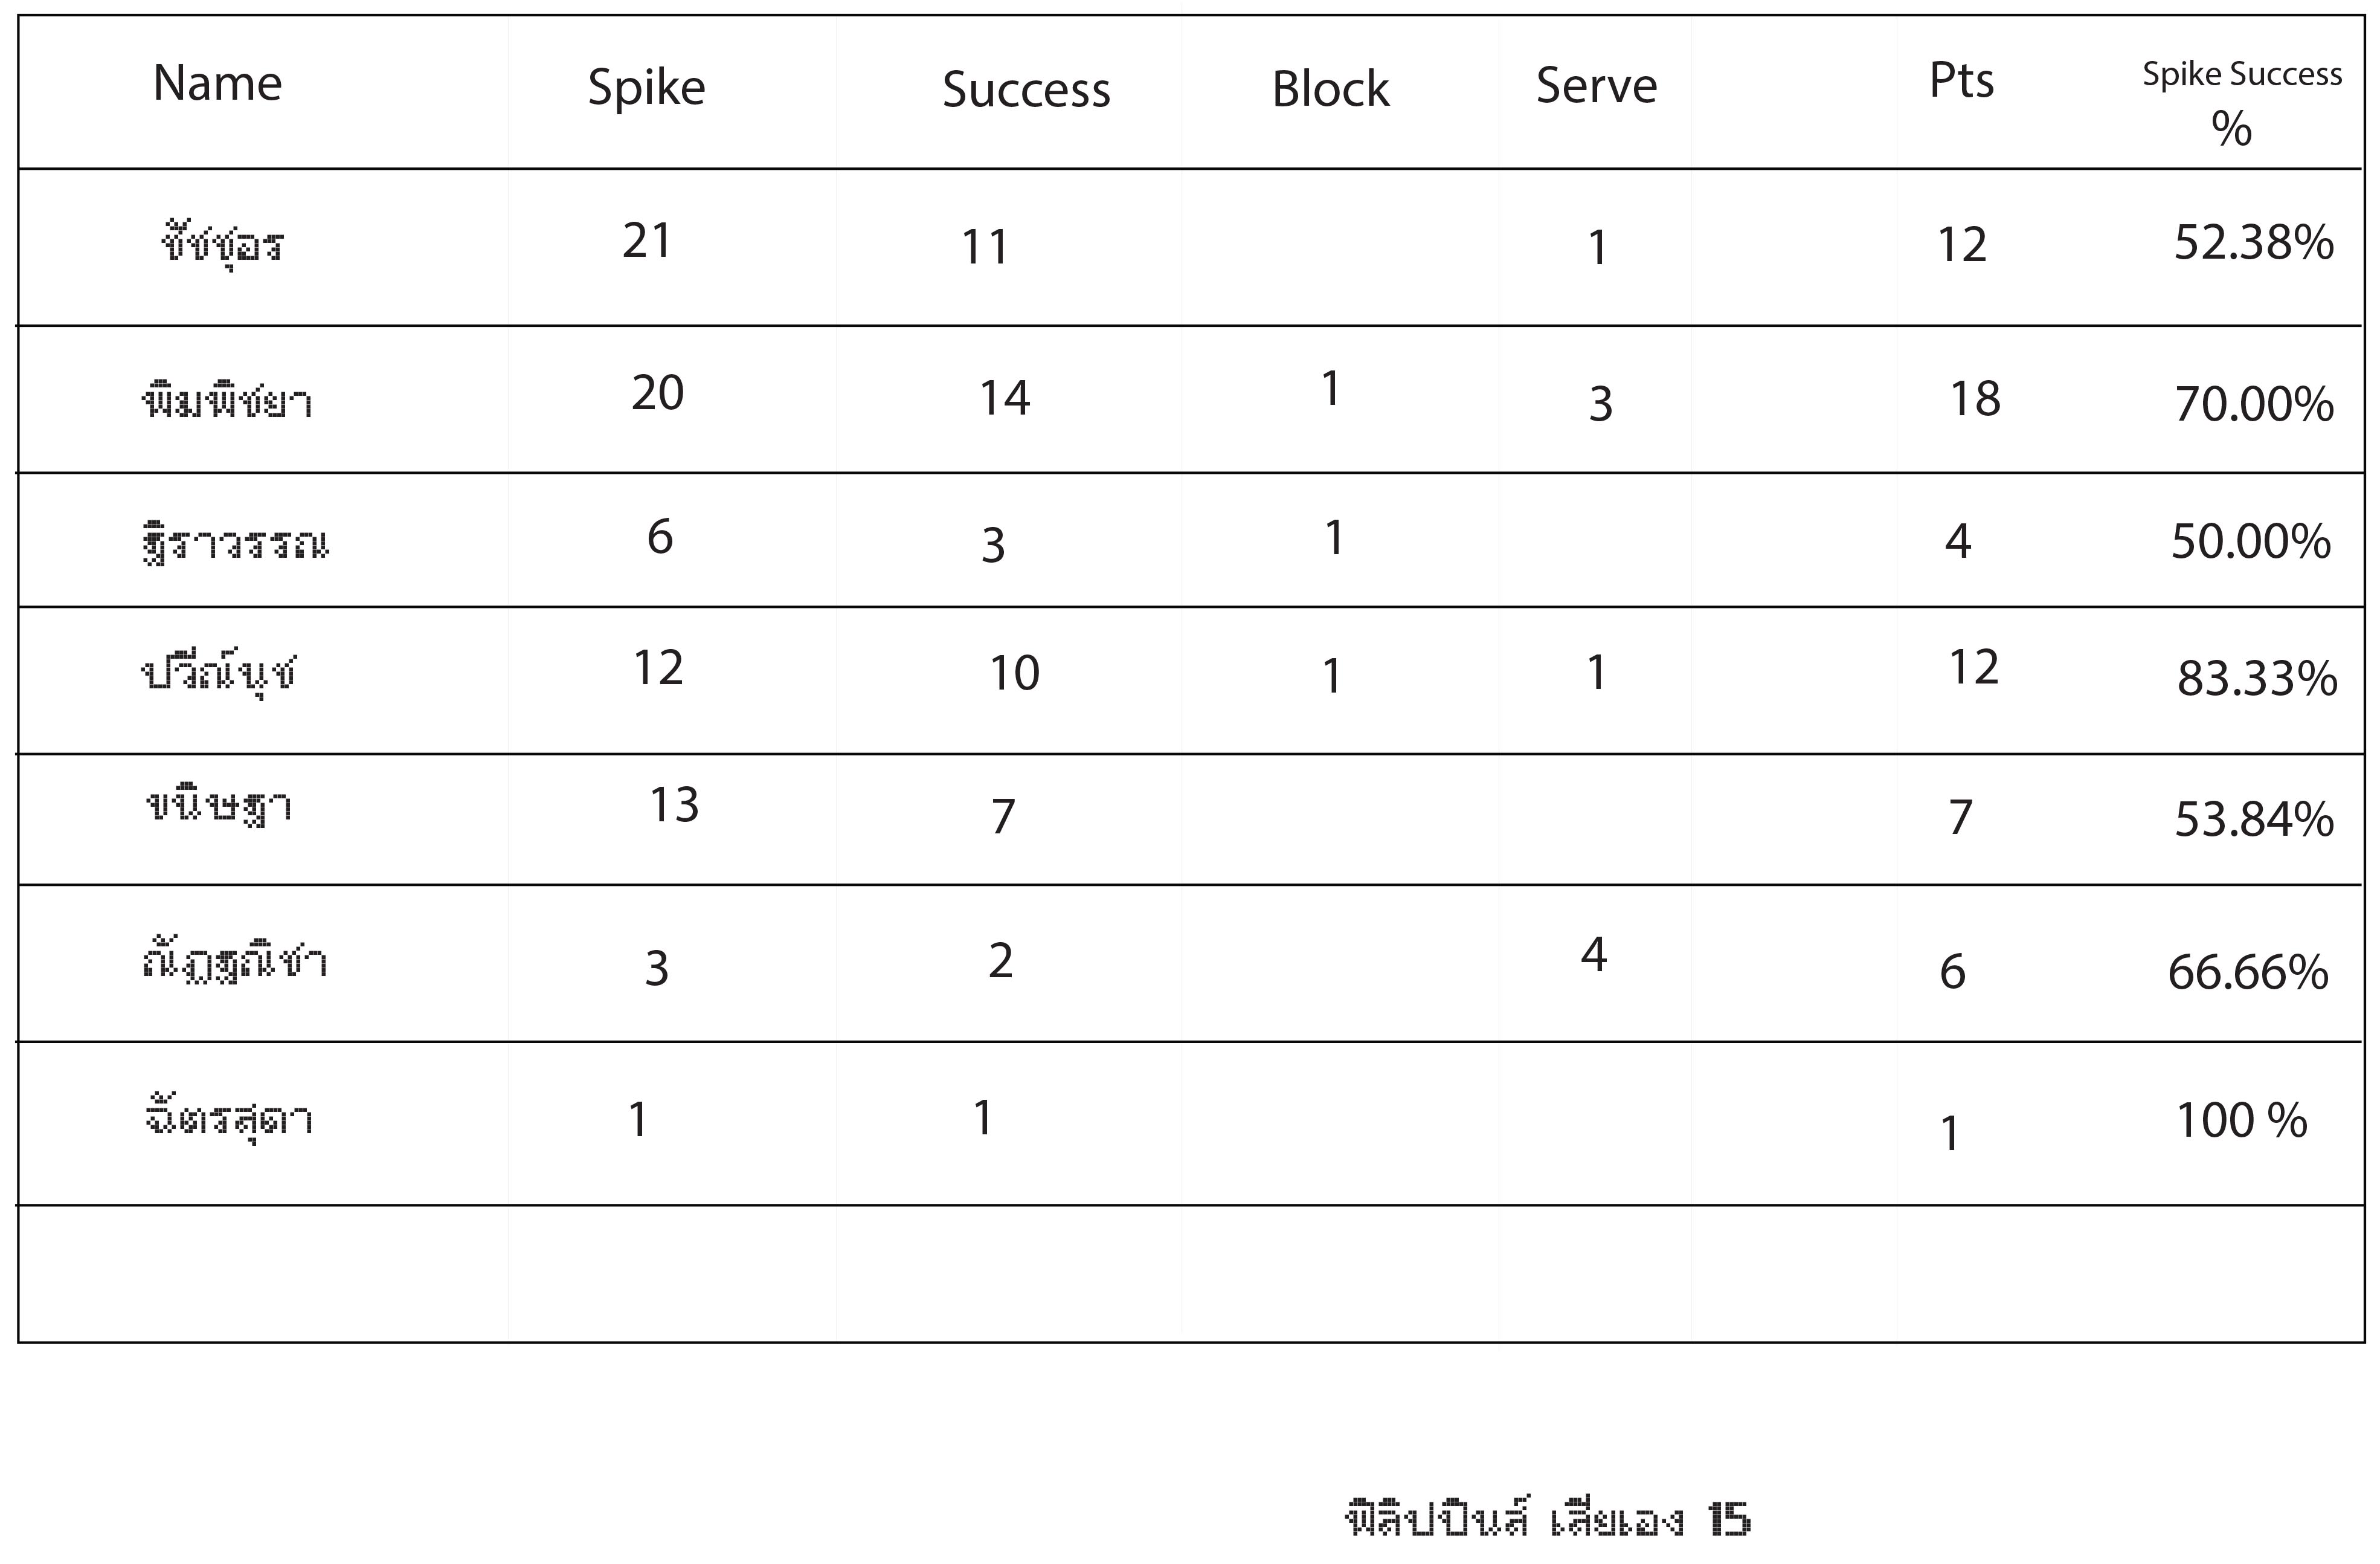The image size is (2380, 1564).
Task: Click the Pts value 18 cell
Action: coord(1975,399)
